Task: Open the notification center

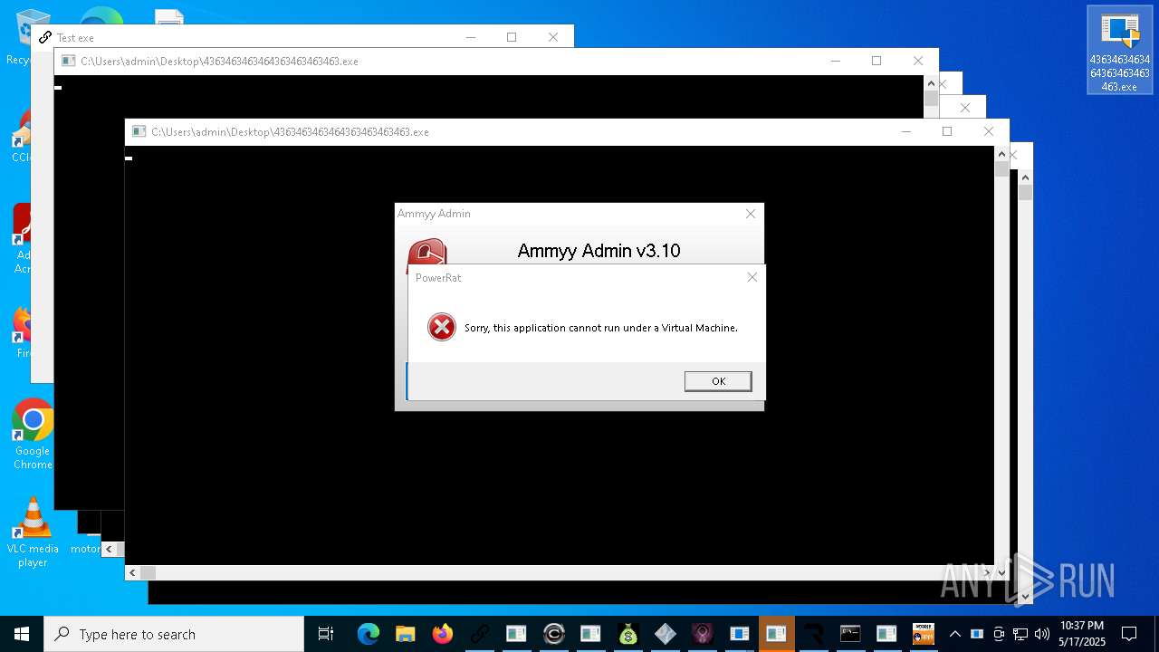Action: (1129, 634)
